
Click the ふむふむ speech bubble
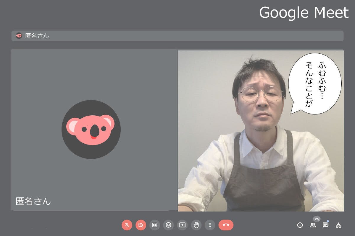coord(315,83)
